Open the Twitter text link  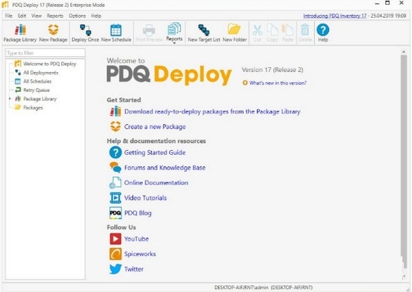click(134, 269)
